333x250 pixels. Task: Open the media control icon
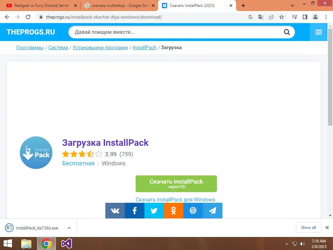(x=294, y=17)
